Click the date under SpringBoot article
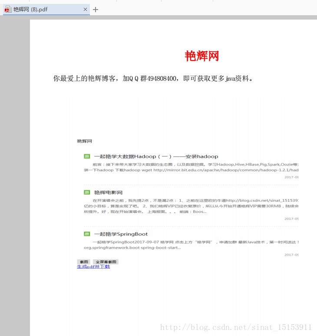This screenshot has height=336, width=317. tap(291, 255)
